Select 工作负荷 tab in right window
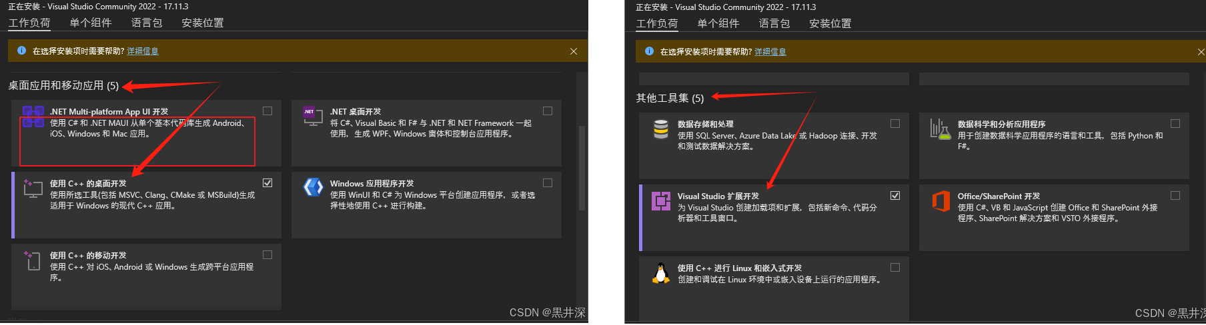 [657, 23]
